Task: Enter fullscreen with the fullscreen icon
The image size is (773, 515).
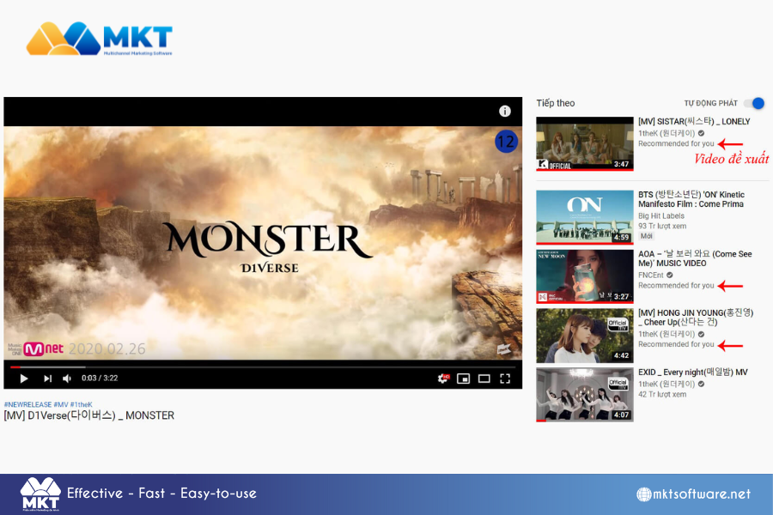Action: tap(505, 379)
